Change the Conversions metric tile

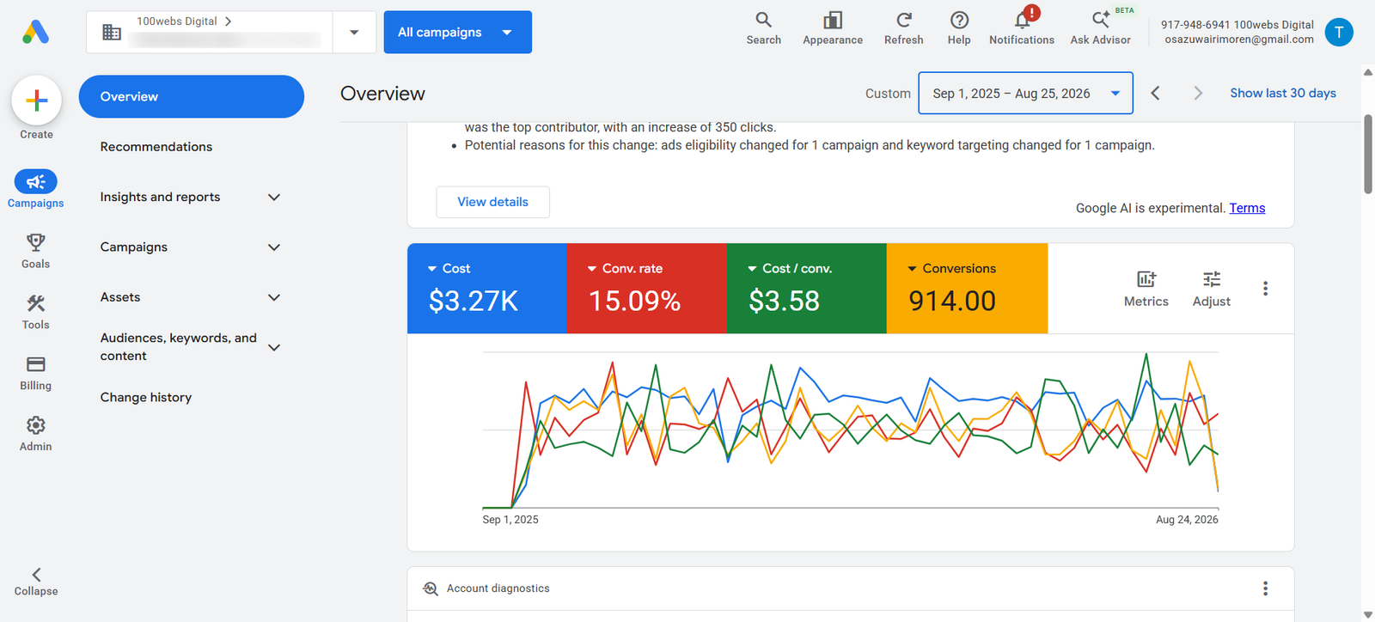[967, 289]
